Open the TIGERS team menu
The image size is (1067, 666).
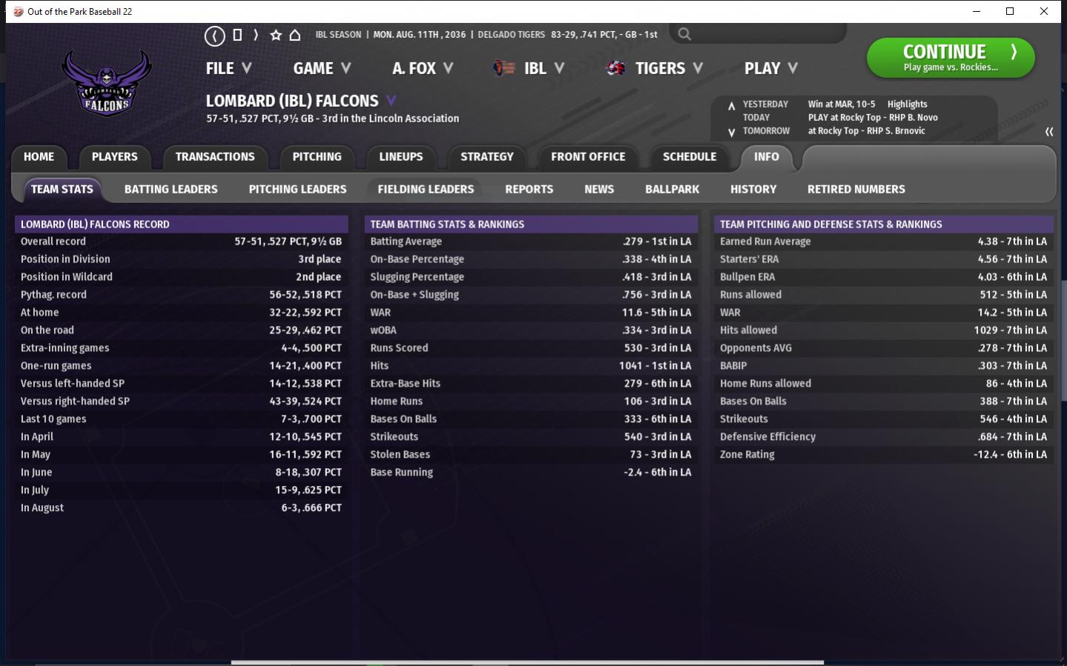[x=669, y=68]
